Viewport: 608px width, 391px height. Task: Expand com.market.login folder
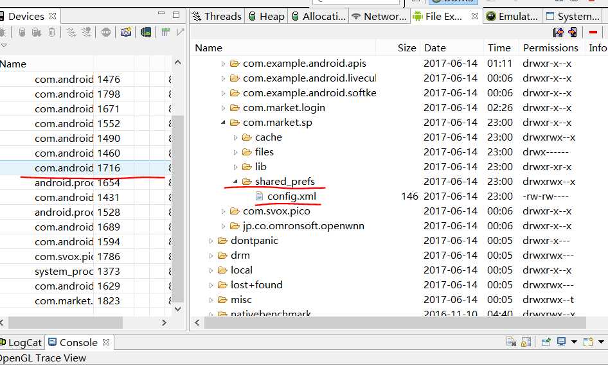223,108
